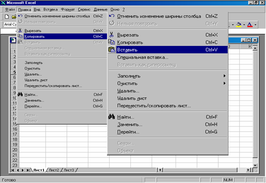Viewport: 266px width, 183px height.
Task: Choose Удалить лист in the smaller menu
Action: click(x=62, y=80)
